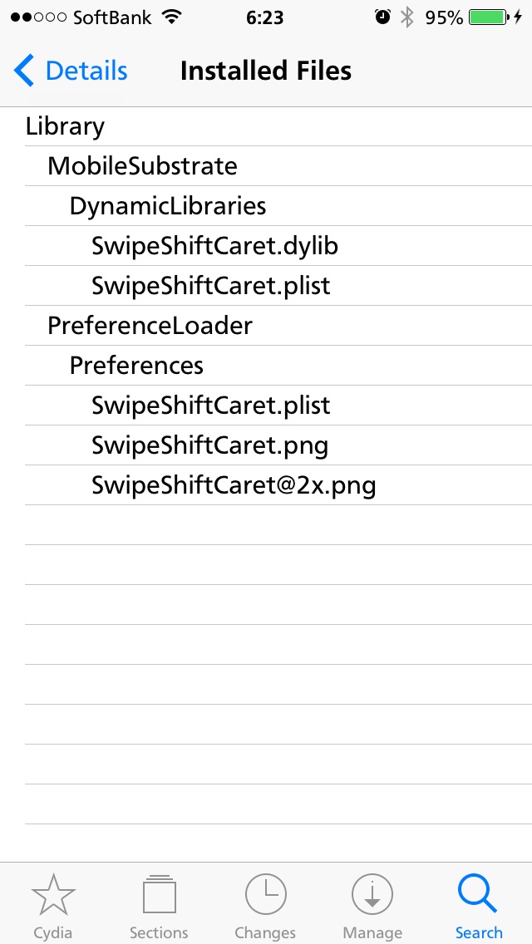Tap the Search magnifier icon

[478, 895]
